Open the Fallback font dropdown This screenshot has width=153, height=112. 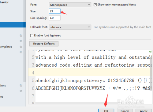click(x=70, y=27)
